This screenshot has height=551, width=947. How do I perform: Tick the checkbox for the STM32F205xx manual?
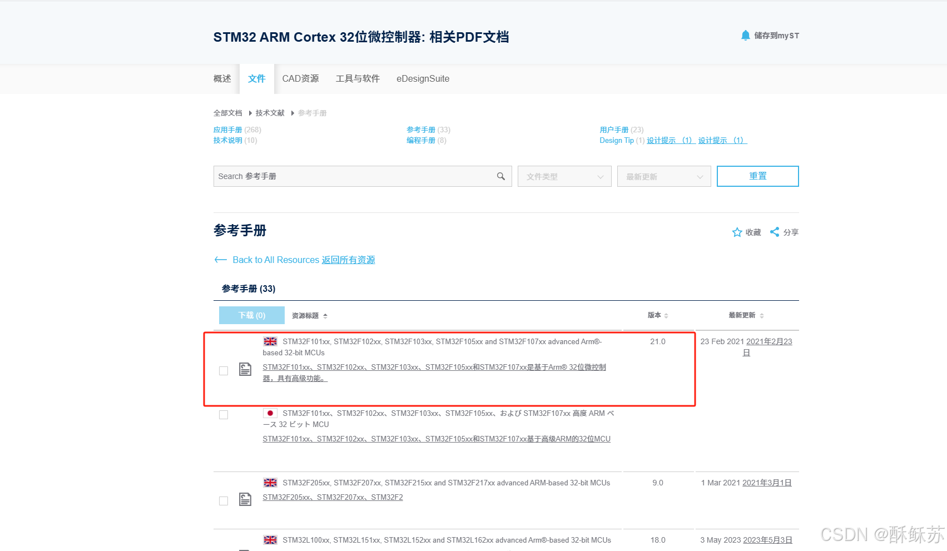[224, 501]
